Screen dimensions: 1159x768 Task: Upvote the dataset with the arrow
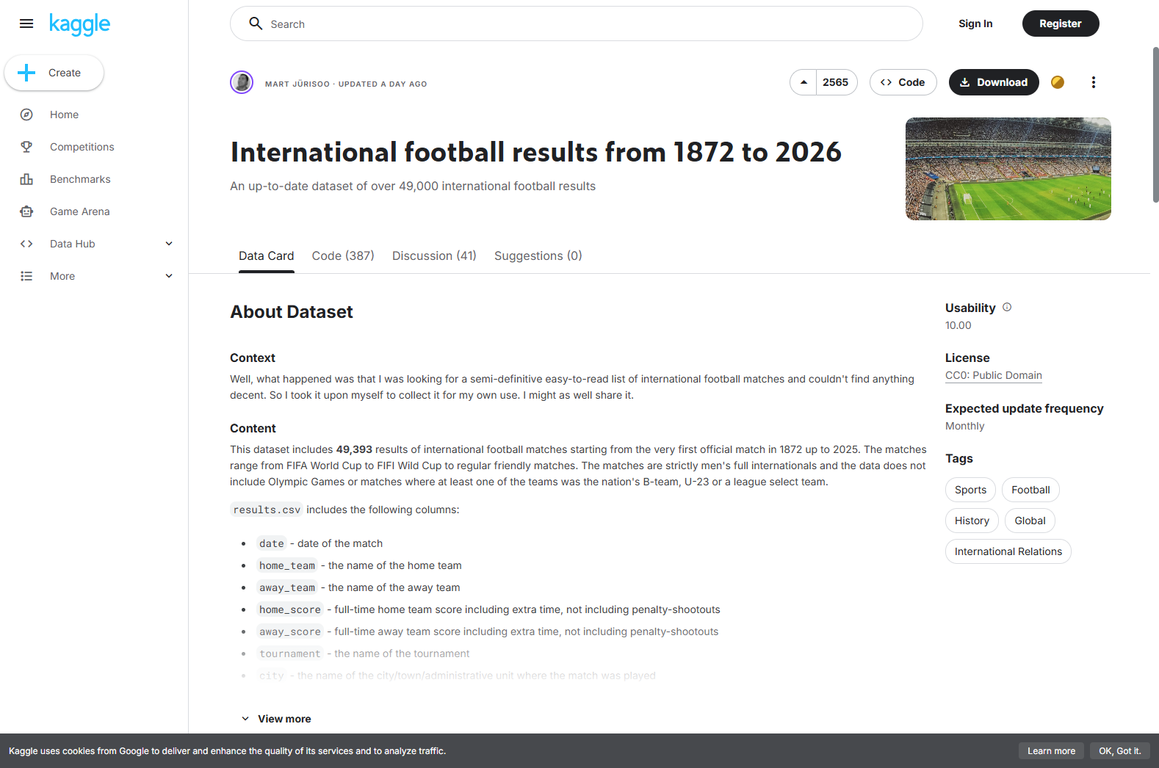pos(804,82)
